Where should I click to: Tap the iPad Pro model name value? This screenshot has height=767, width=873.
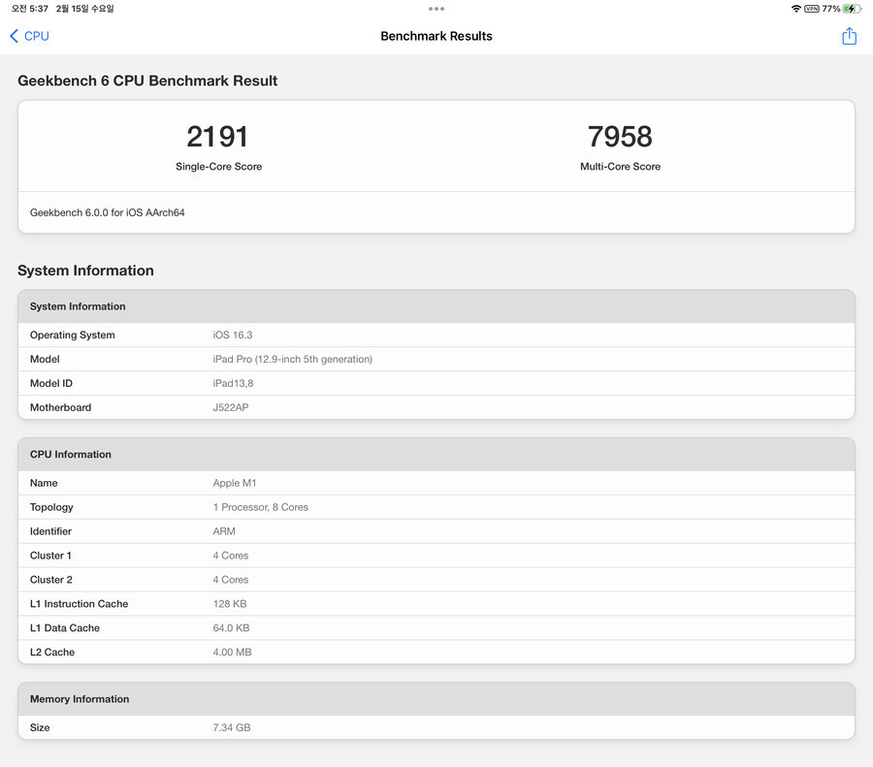click(x=292, y=360)
